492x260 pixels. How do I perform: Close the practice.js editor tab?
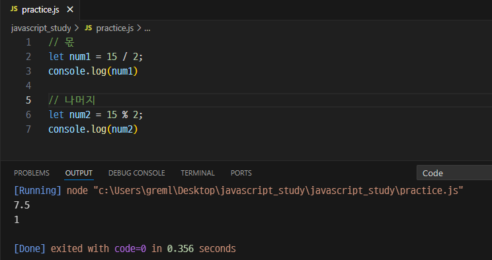(x=70, y=10)
